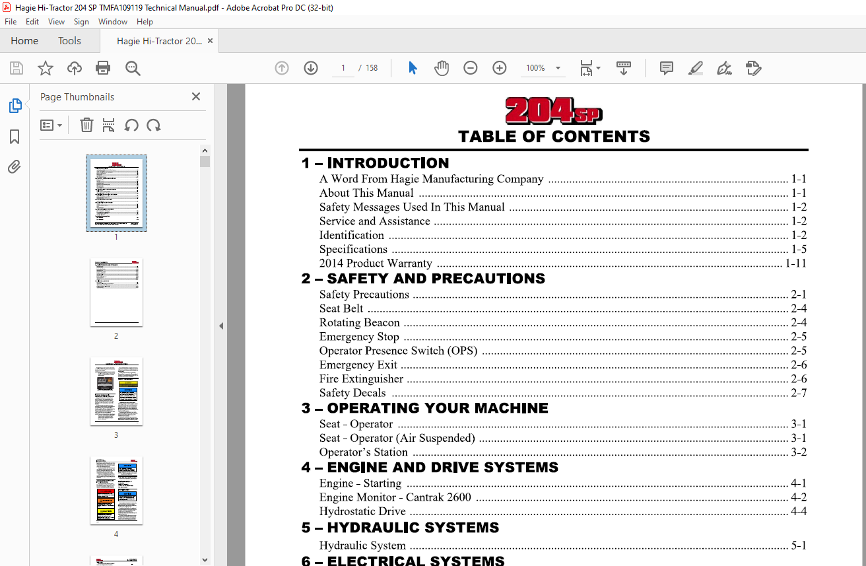Click the 'Safety Decals' contents entry
The image size is (866, 566).
click(352, 393)
